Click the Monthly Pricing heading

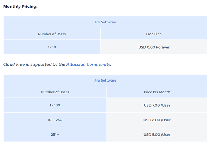click(20, 6)
